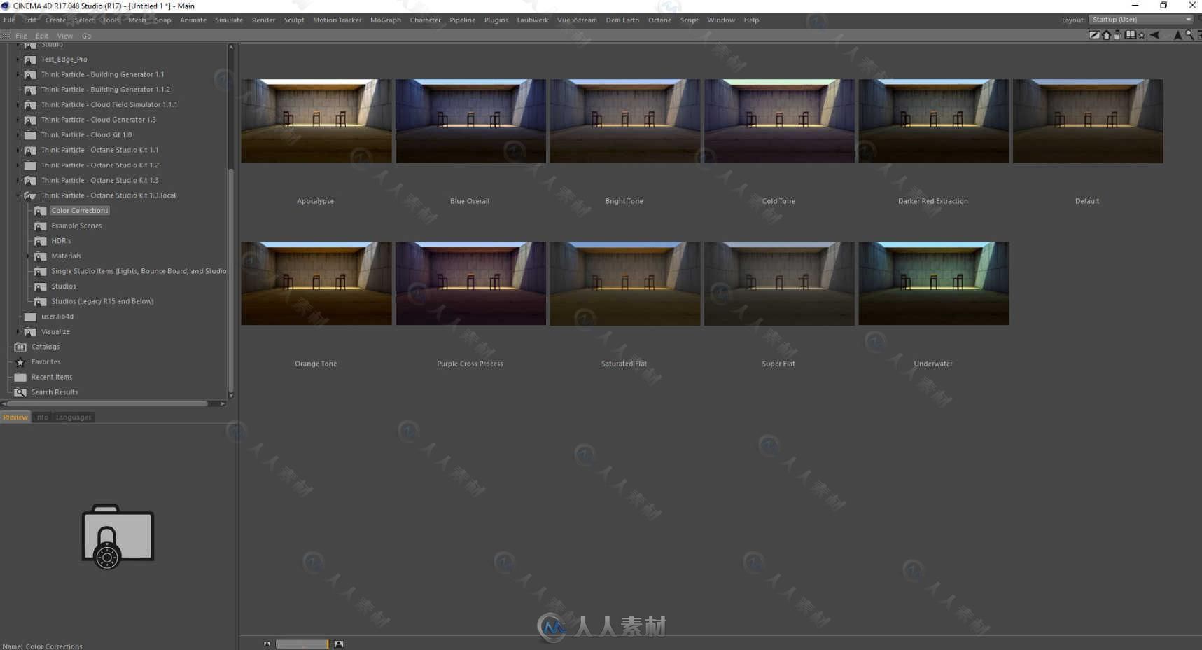Click the Favorites star icon in tree
The image size is (1202, 650).
pyautogui.click(x=20, y=362)
